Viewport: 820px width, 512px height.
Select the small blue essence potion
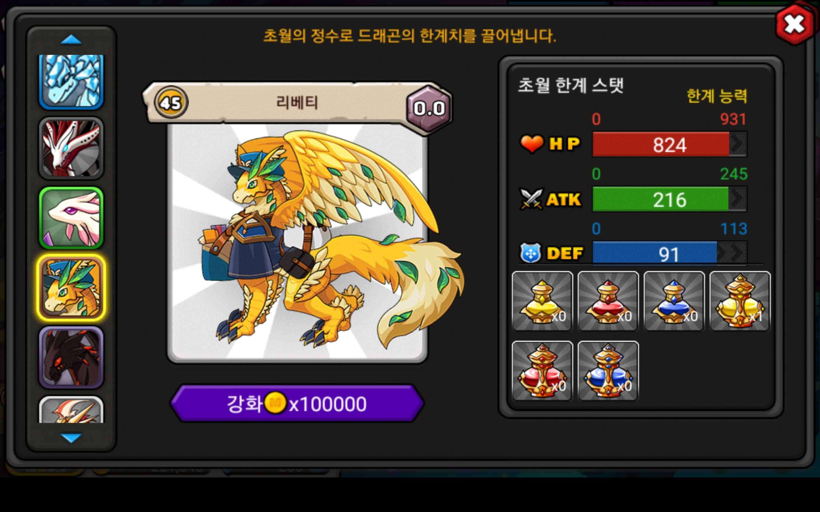[x=674, y=301]
